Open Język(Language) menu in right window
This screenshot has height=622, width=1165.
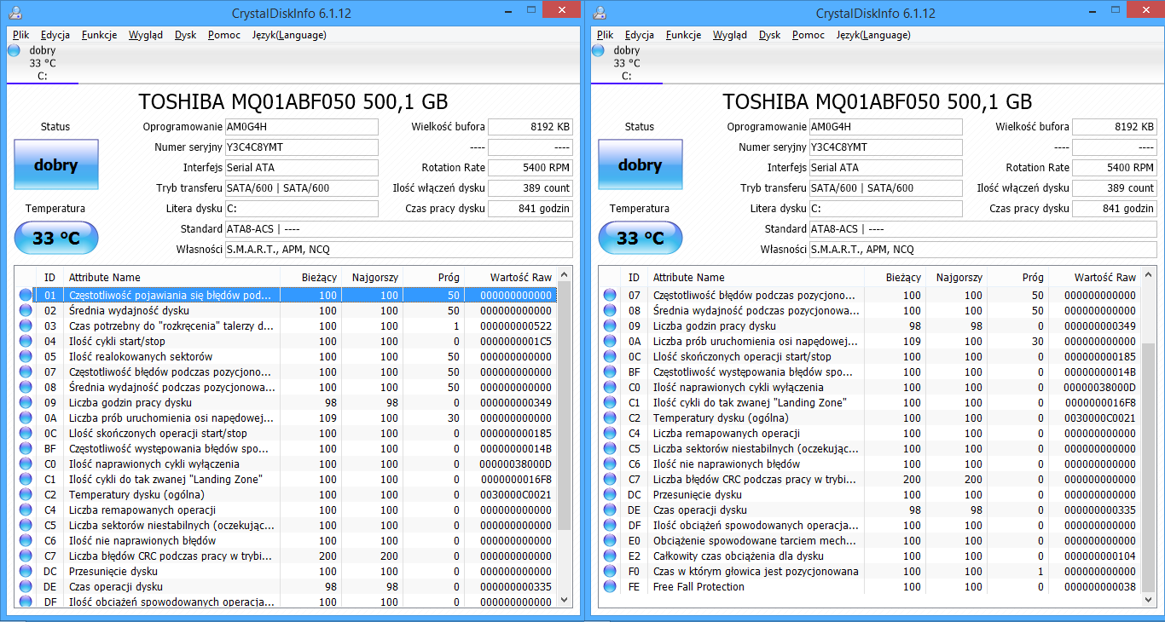click(x=873, y=35)
